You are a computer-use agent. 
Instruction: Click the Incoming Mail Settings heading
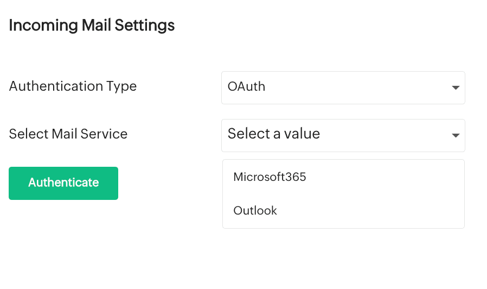[x=92, y=26]
